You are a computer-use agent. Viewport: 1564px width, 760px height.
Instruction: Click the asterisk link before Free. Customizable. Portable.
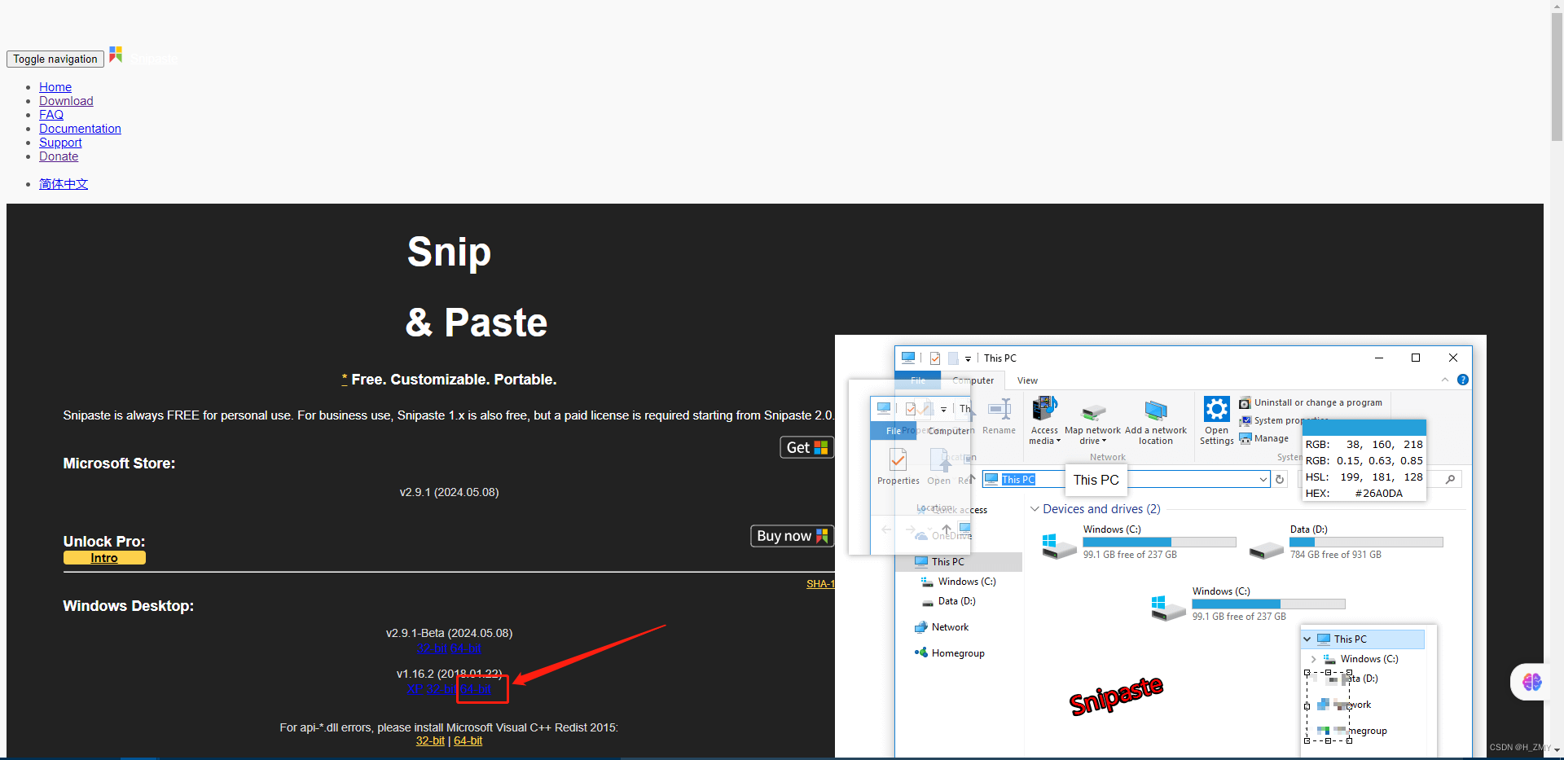345,379
